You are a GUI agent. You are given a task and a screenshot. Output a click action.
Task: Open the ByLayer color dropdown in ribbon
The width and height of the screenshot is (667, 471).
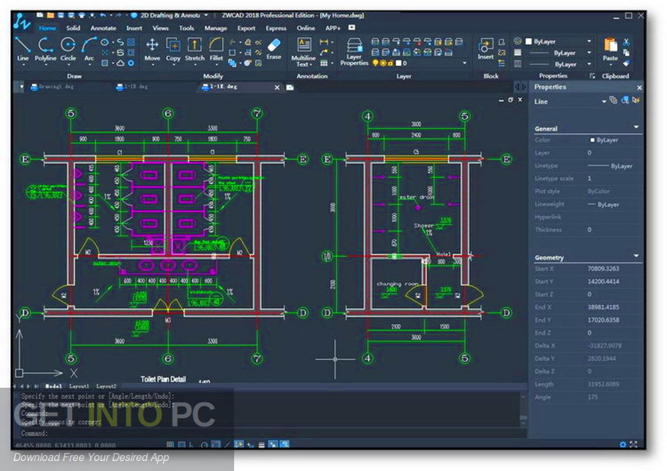pyautogui.click(x=589, y=41)
